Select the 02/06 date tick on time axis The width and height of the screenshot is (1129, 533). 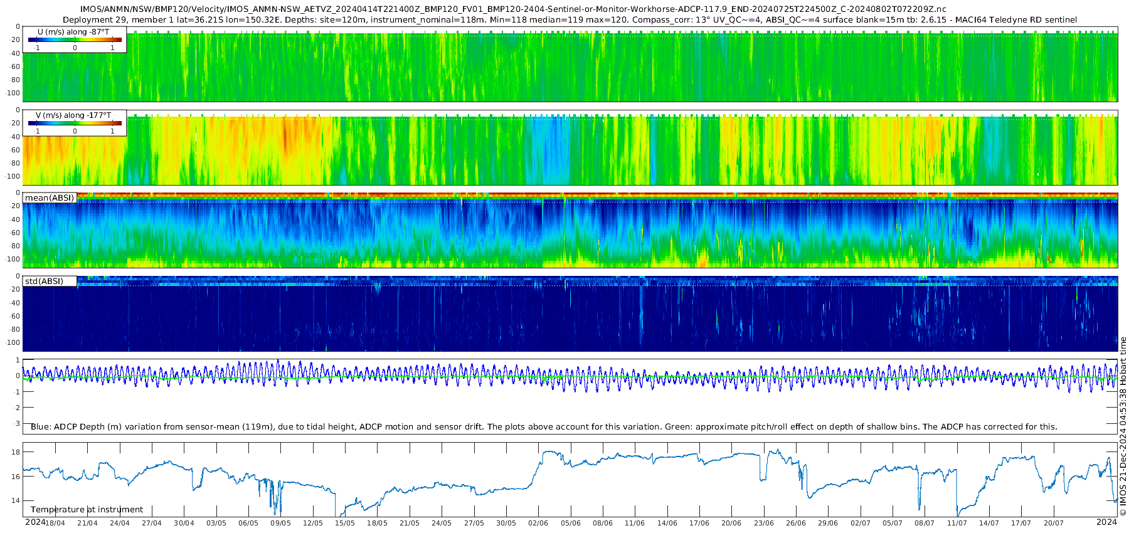[x=538, y=523]
